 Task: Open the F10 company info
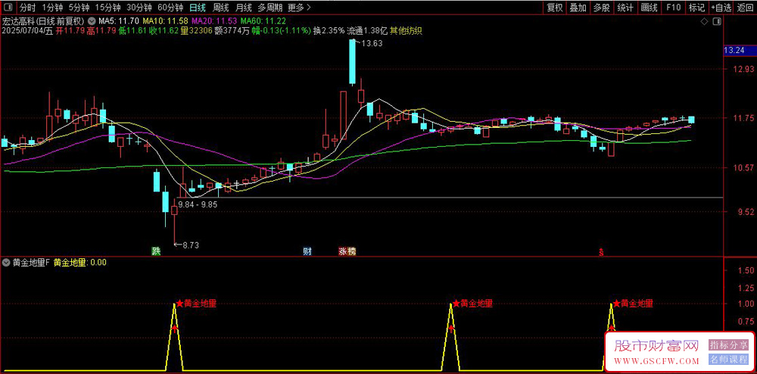click(674, 8)
